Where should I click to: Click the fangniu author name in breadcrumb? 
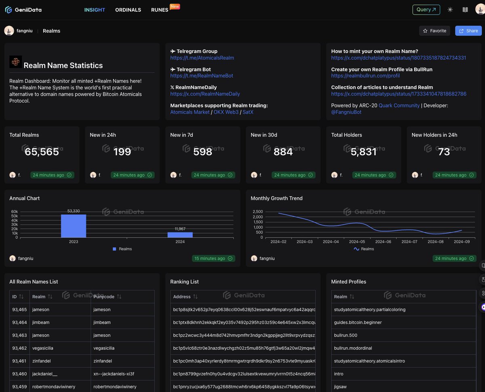[24, 31]
